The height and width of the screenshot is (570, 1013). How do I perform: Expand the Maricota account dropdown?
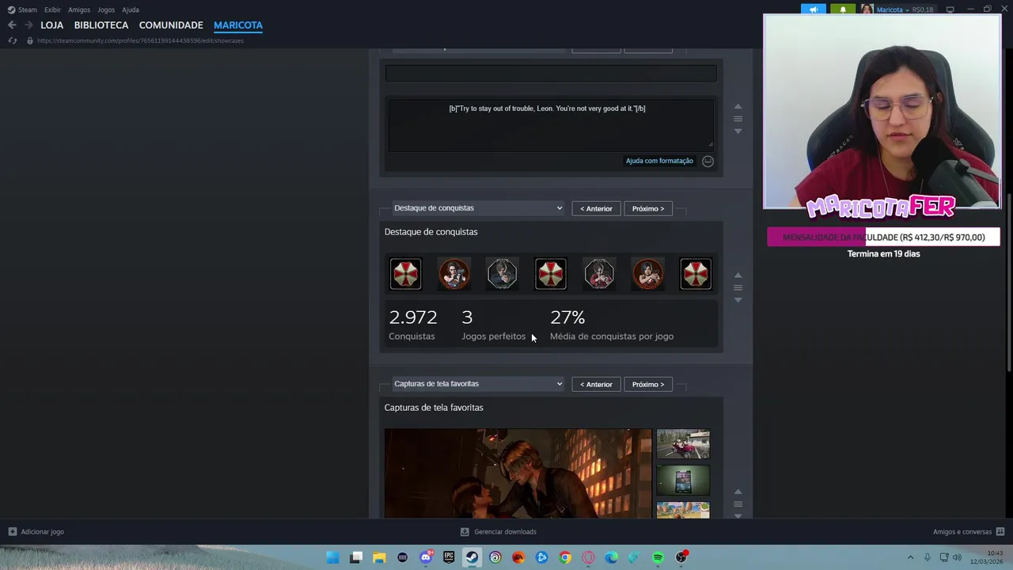coord(907,9)
